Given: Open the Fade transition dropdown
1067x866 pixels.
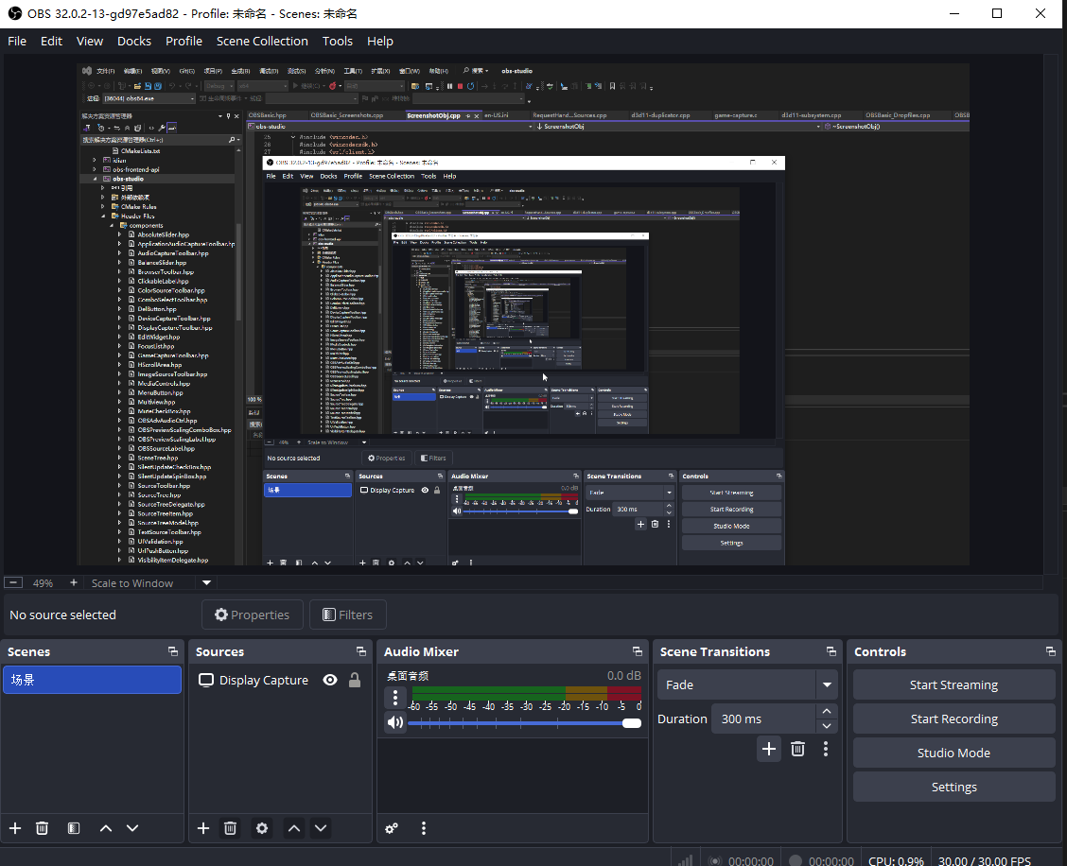Looking at the screenshot, I should coord(828,684).
